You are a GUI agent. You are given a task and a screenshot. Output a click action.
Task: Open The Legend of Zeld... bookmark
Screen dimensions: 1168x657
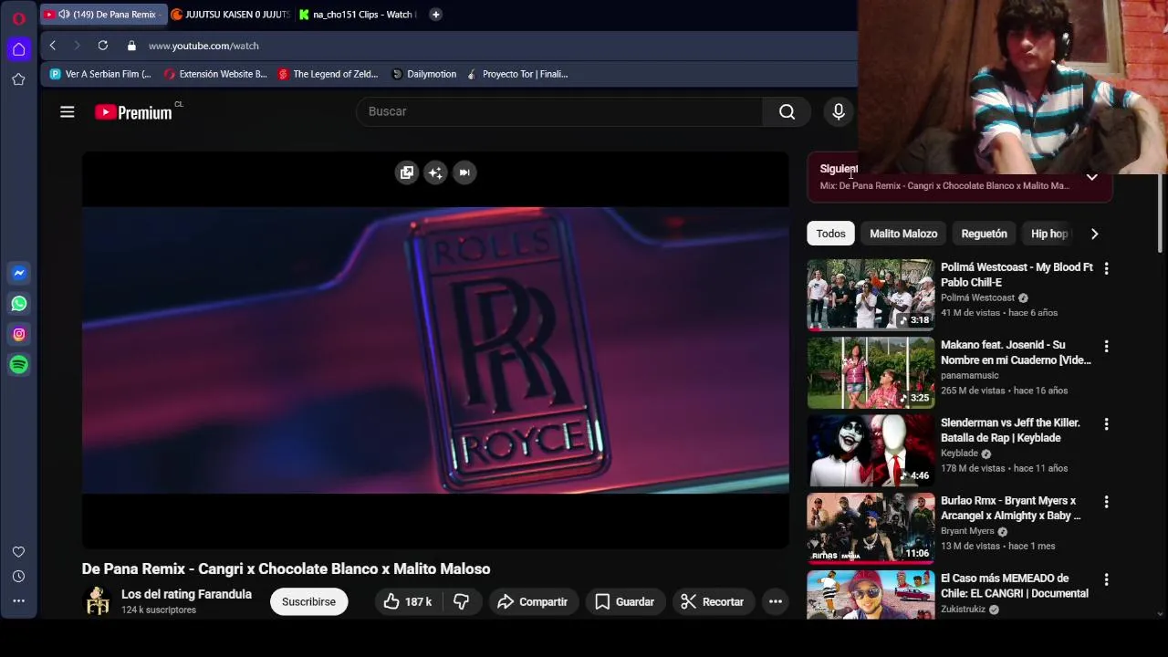pos(328,74)
